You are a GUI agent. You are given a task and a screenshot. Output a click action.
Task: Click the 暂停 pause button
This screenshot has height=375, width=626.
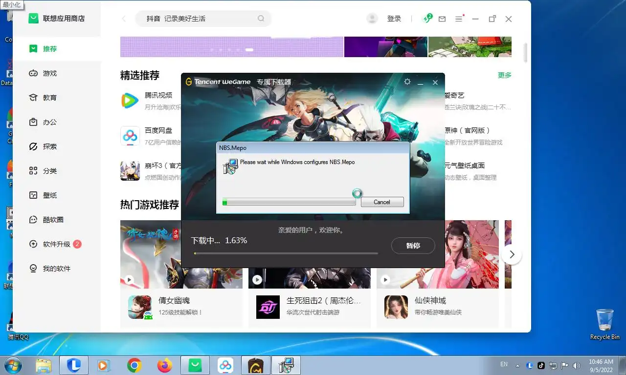tap(413, 246)
